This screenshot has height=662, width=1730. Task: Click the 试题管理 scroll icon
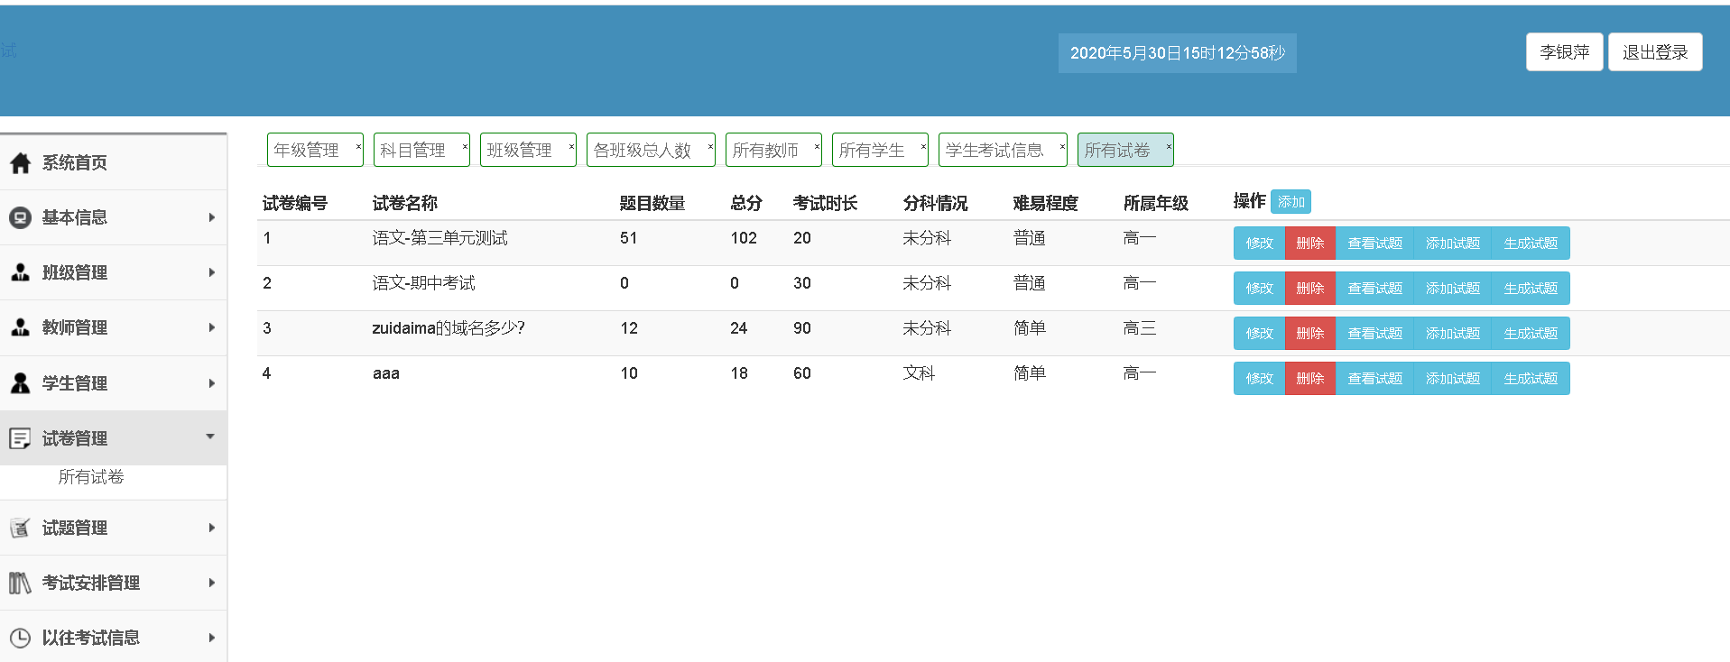pyautogui.click(x=20, y=528)
